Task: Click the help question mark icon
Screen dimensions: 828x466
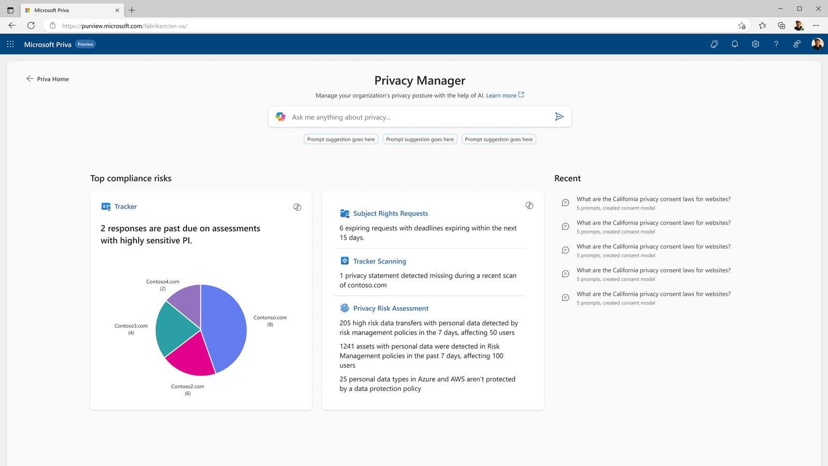Action: coord(776,45)
